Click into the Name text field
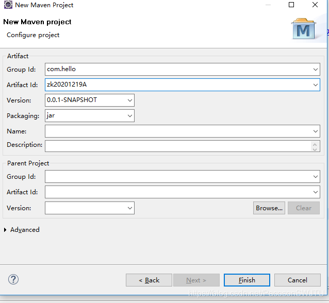 [183, 131]
